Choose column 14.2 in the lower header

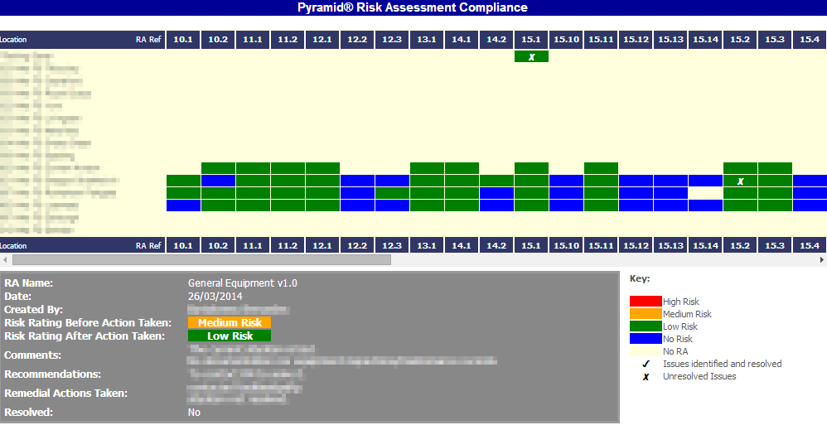[x=496, y=246]
